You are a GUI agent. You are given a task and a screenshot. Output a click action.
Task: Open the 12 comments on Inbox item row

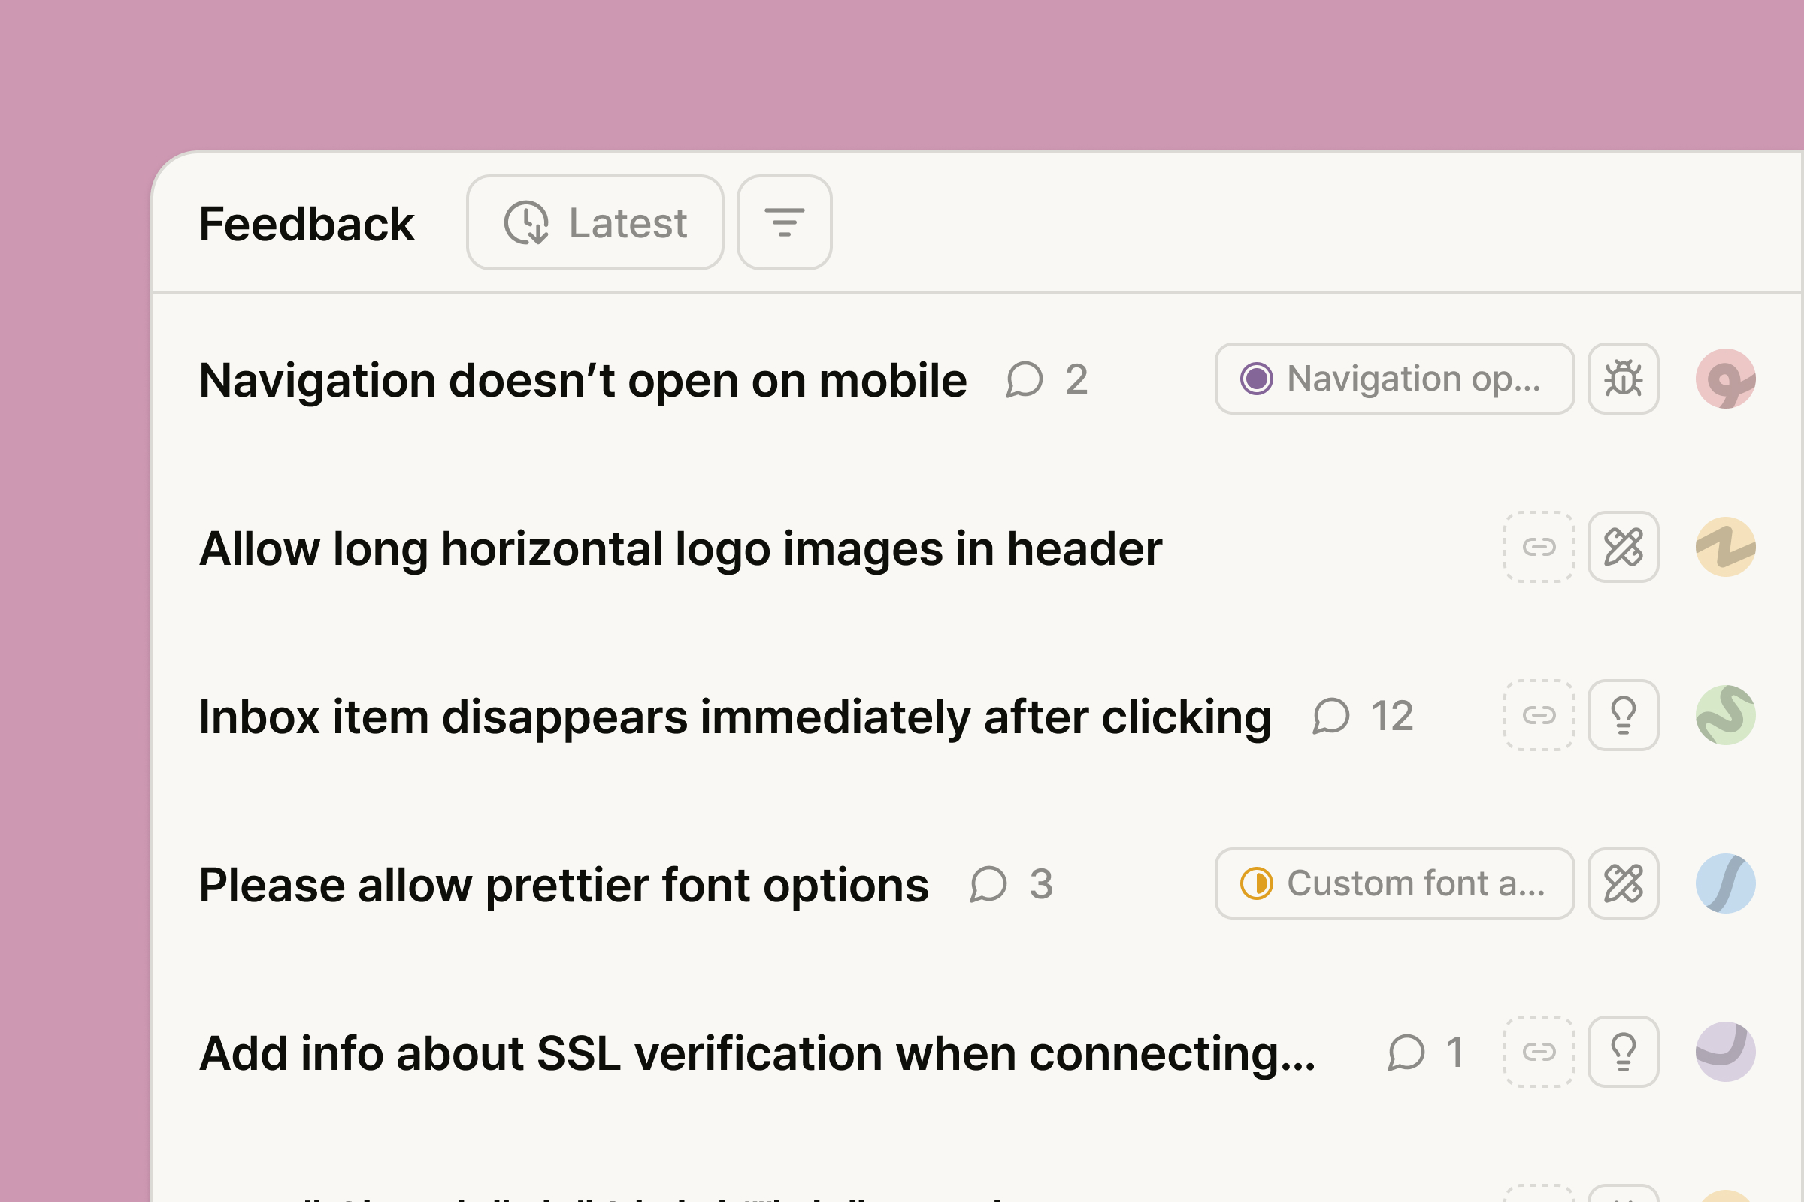1363,716
